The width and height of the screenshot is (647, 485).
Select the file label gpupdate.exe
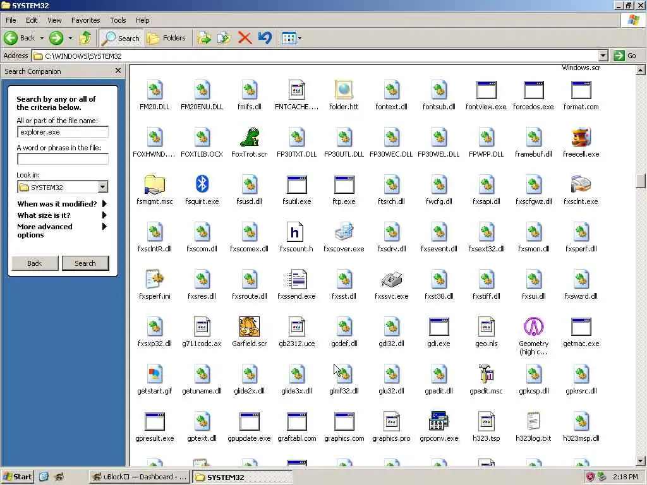click(x=249, y=438)
